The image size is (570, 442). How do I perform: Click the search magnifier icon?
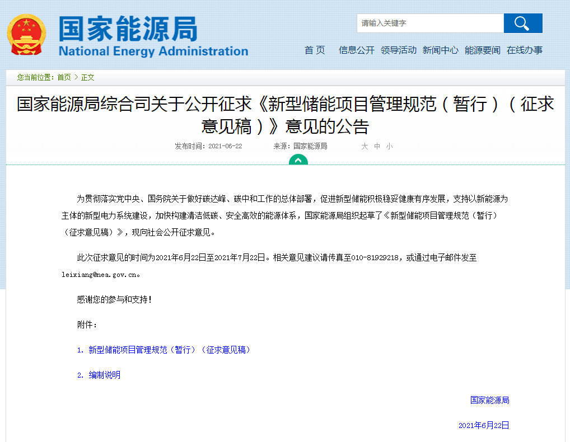point(522,23)
